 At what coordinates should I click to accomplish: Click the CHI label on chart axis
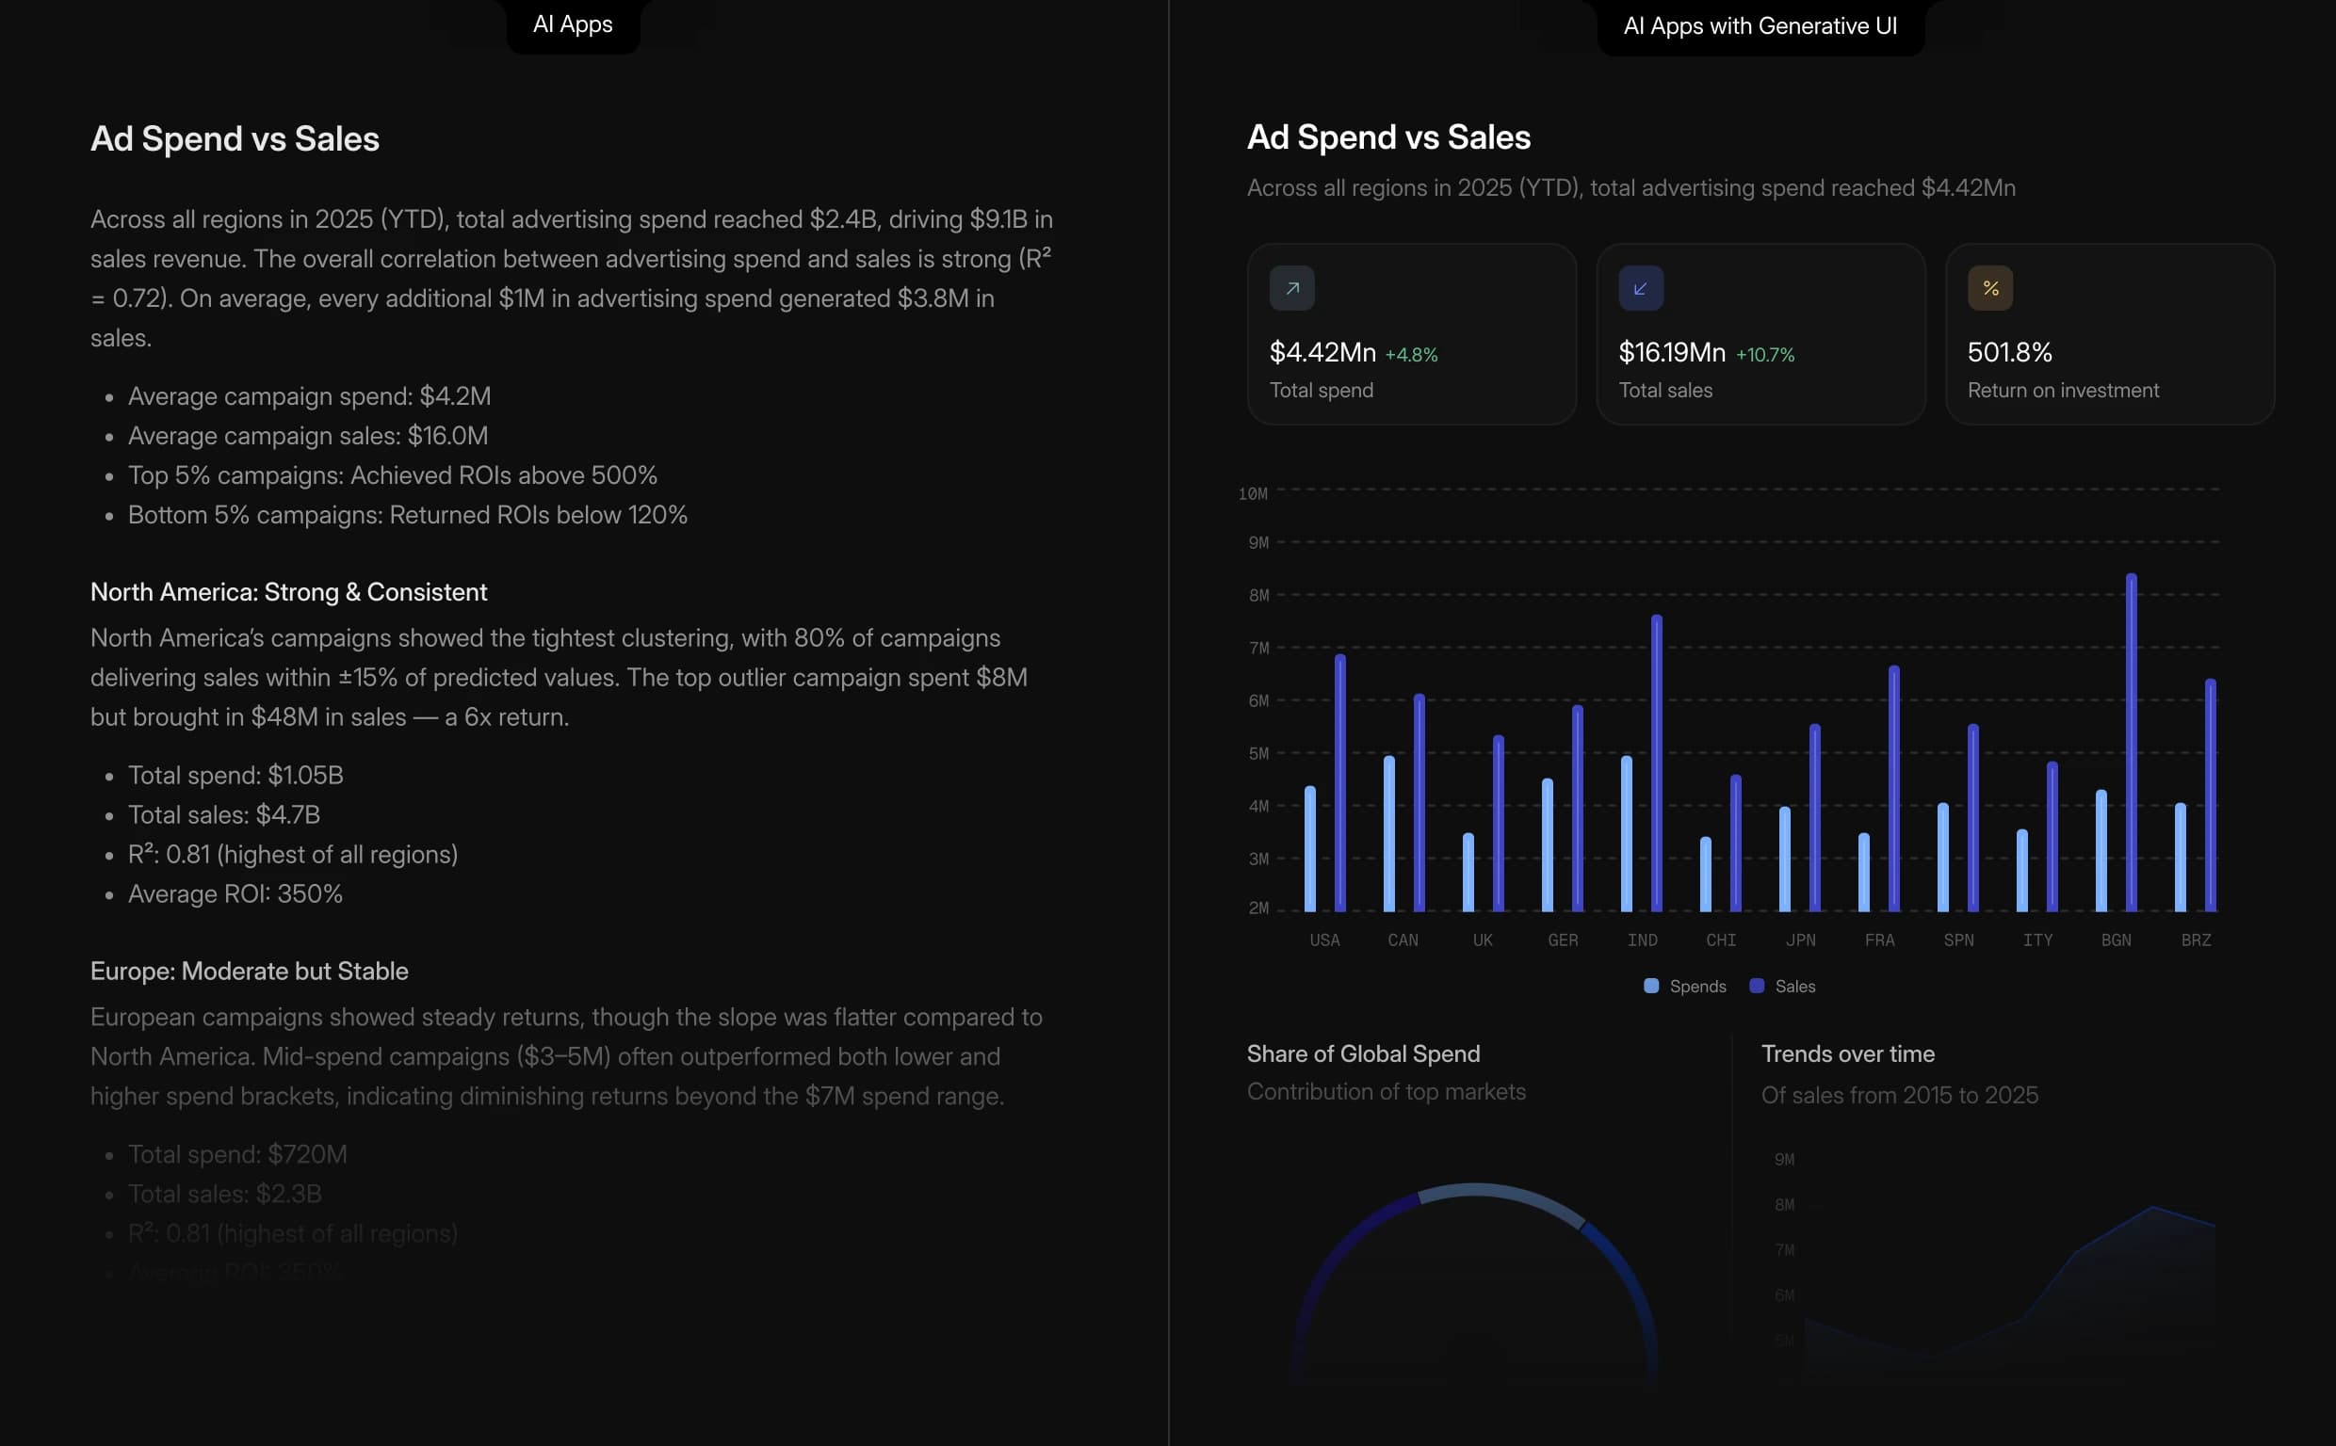pyautogui.click(x=1720, y=940)
